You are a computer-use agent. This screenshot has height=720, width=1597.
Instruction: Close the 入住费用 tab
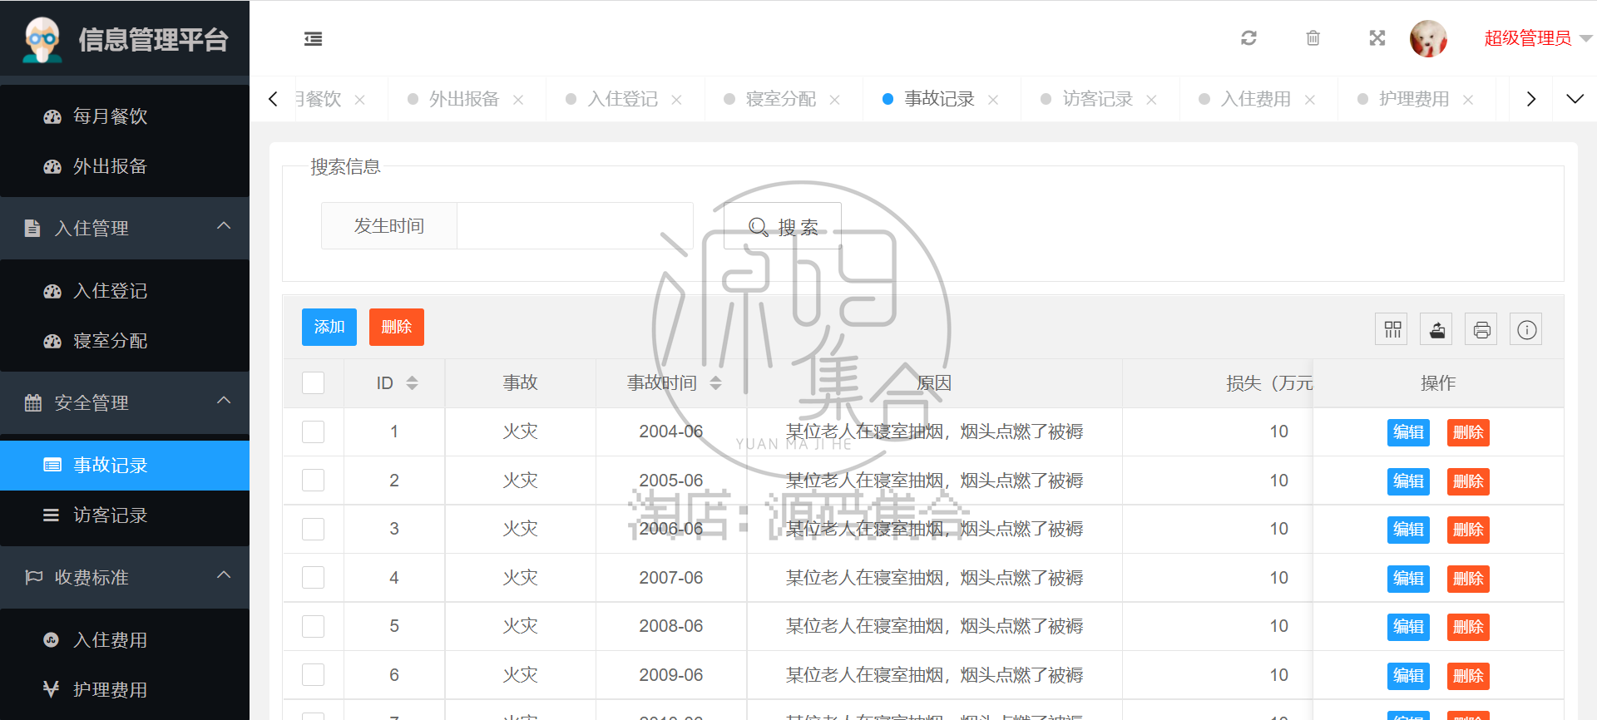click(x=1310, y=100)
